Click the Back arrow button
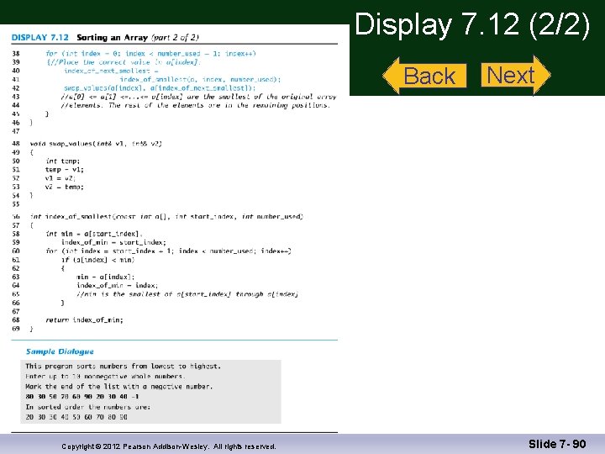This screenshot has width=605, height=454. point(424,76)
